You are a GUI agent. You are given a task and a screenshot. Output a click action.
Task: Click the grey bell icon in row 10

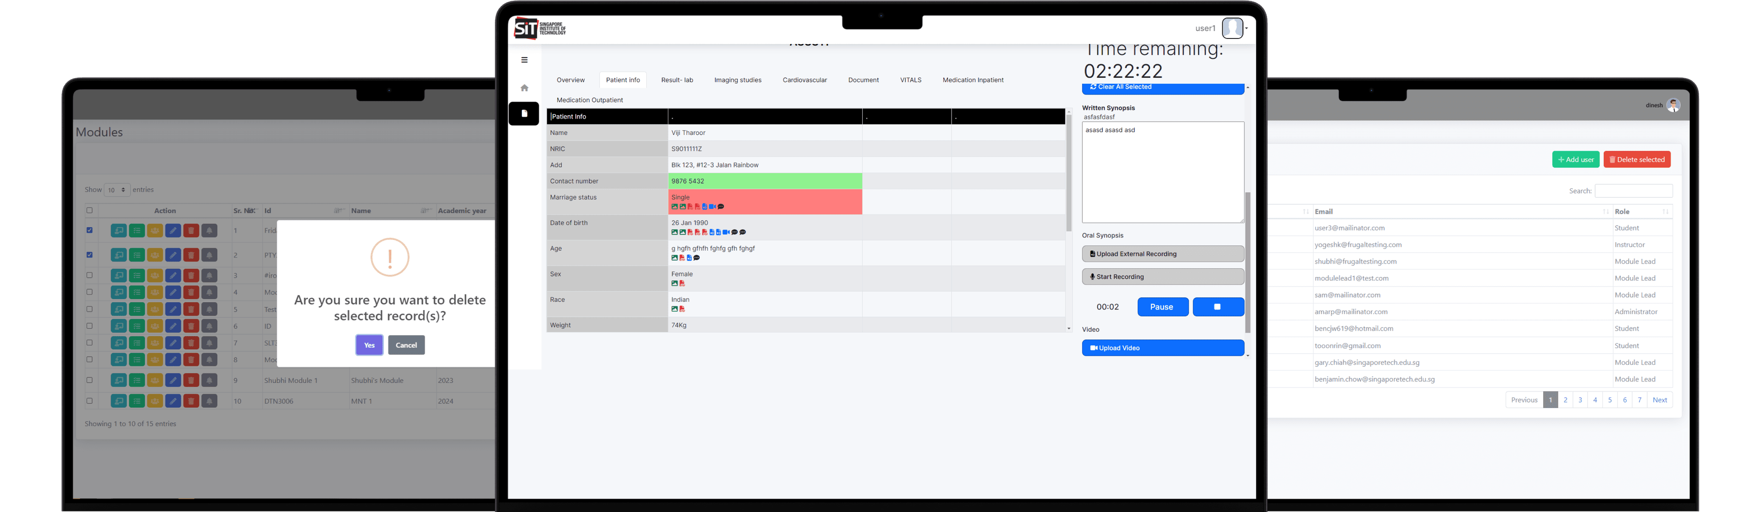[x=209, y=402]
